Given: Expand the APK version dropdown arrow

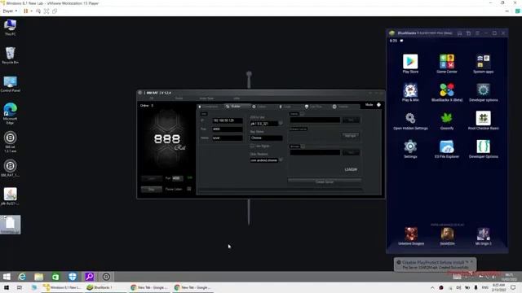Looking at the screenshot, I should (x=281, y=123).
